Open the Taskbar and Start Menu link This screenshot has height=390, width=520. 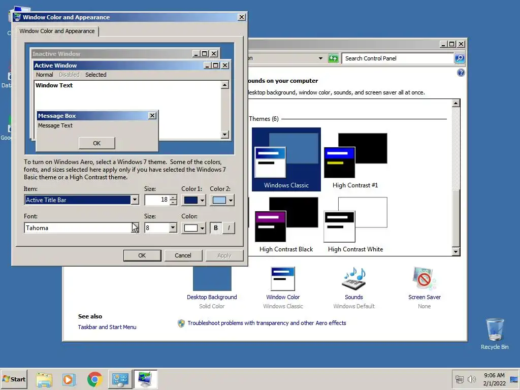point(107,327)
